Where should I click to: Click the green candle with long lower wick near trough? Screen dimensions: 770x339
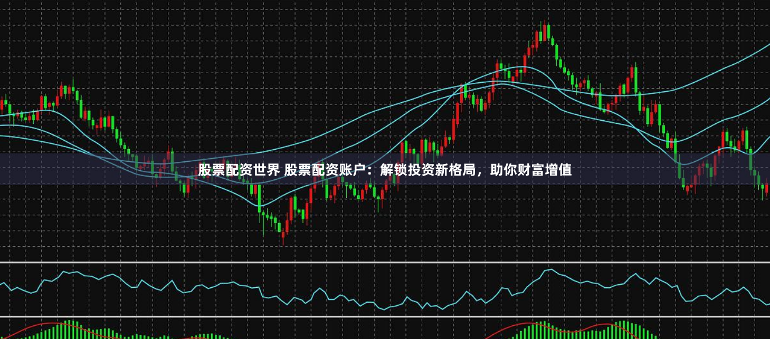[x=264, y=219]
